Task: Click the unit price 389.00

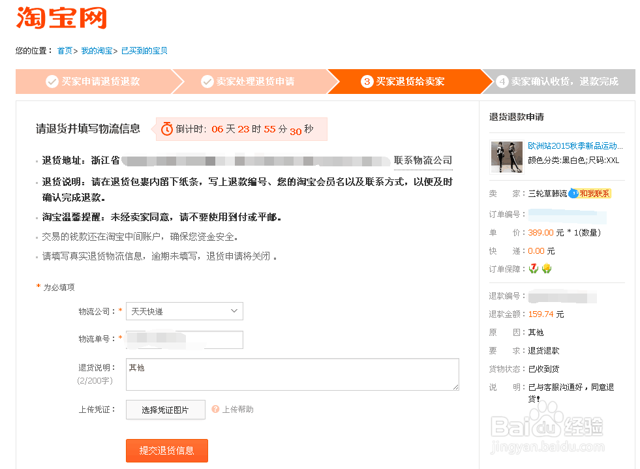Action: pos(541,233)
